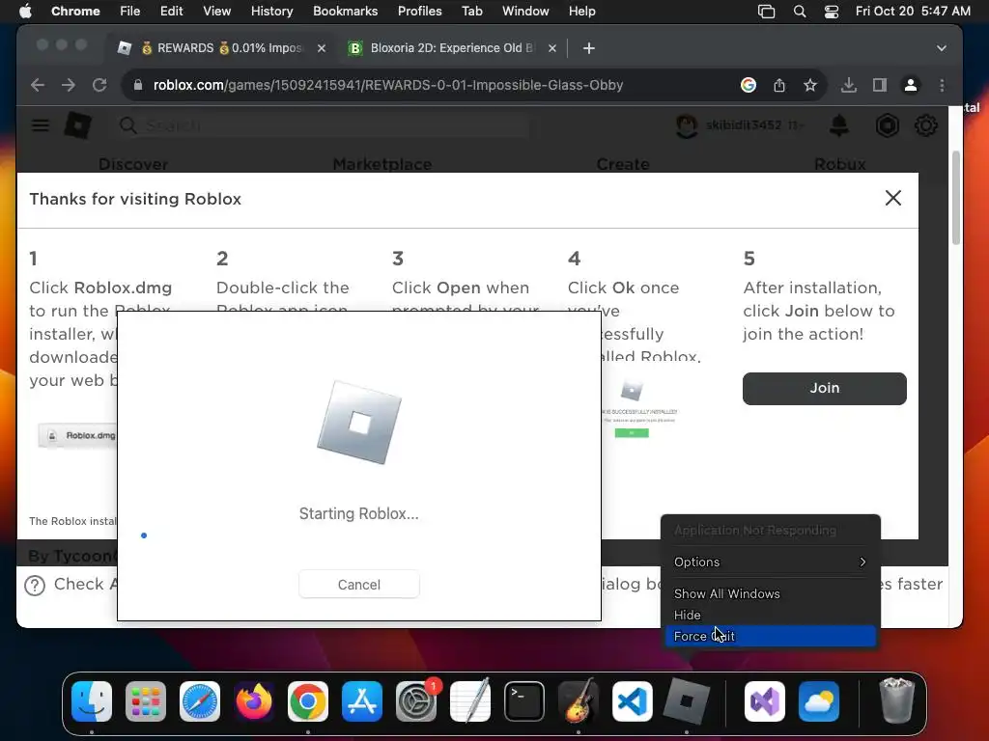Click the Stage Manager menu bar icon
The height and width of the screenshot is (741, 989).
[766, 12]
